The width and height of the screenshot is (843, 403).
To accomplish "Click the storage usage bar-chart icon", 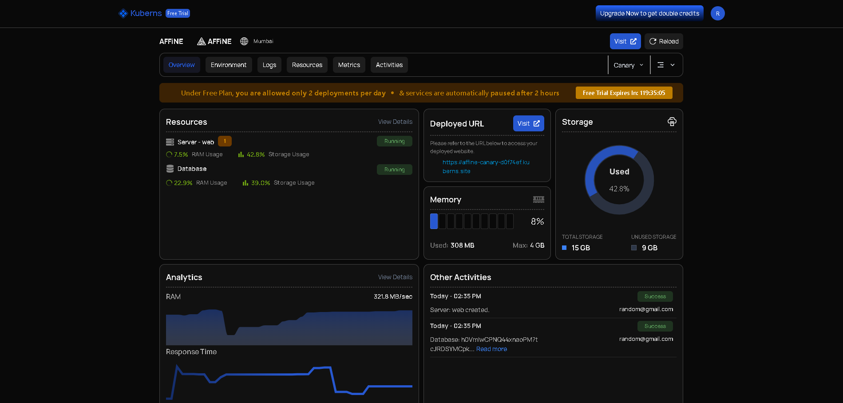I will (x=241, y=154).
